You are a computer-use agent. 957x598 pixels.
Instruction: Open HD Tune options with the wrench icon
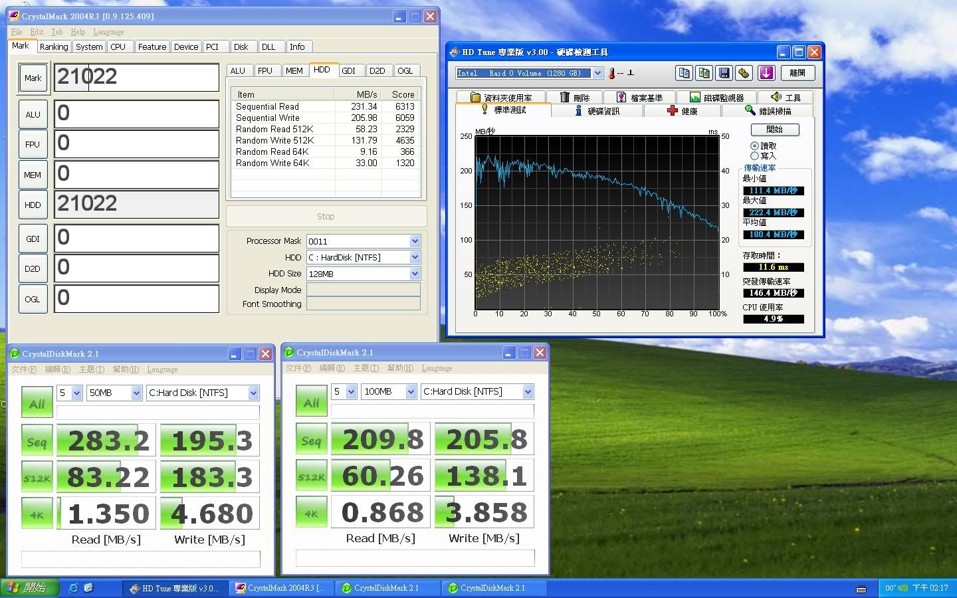744,73
